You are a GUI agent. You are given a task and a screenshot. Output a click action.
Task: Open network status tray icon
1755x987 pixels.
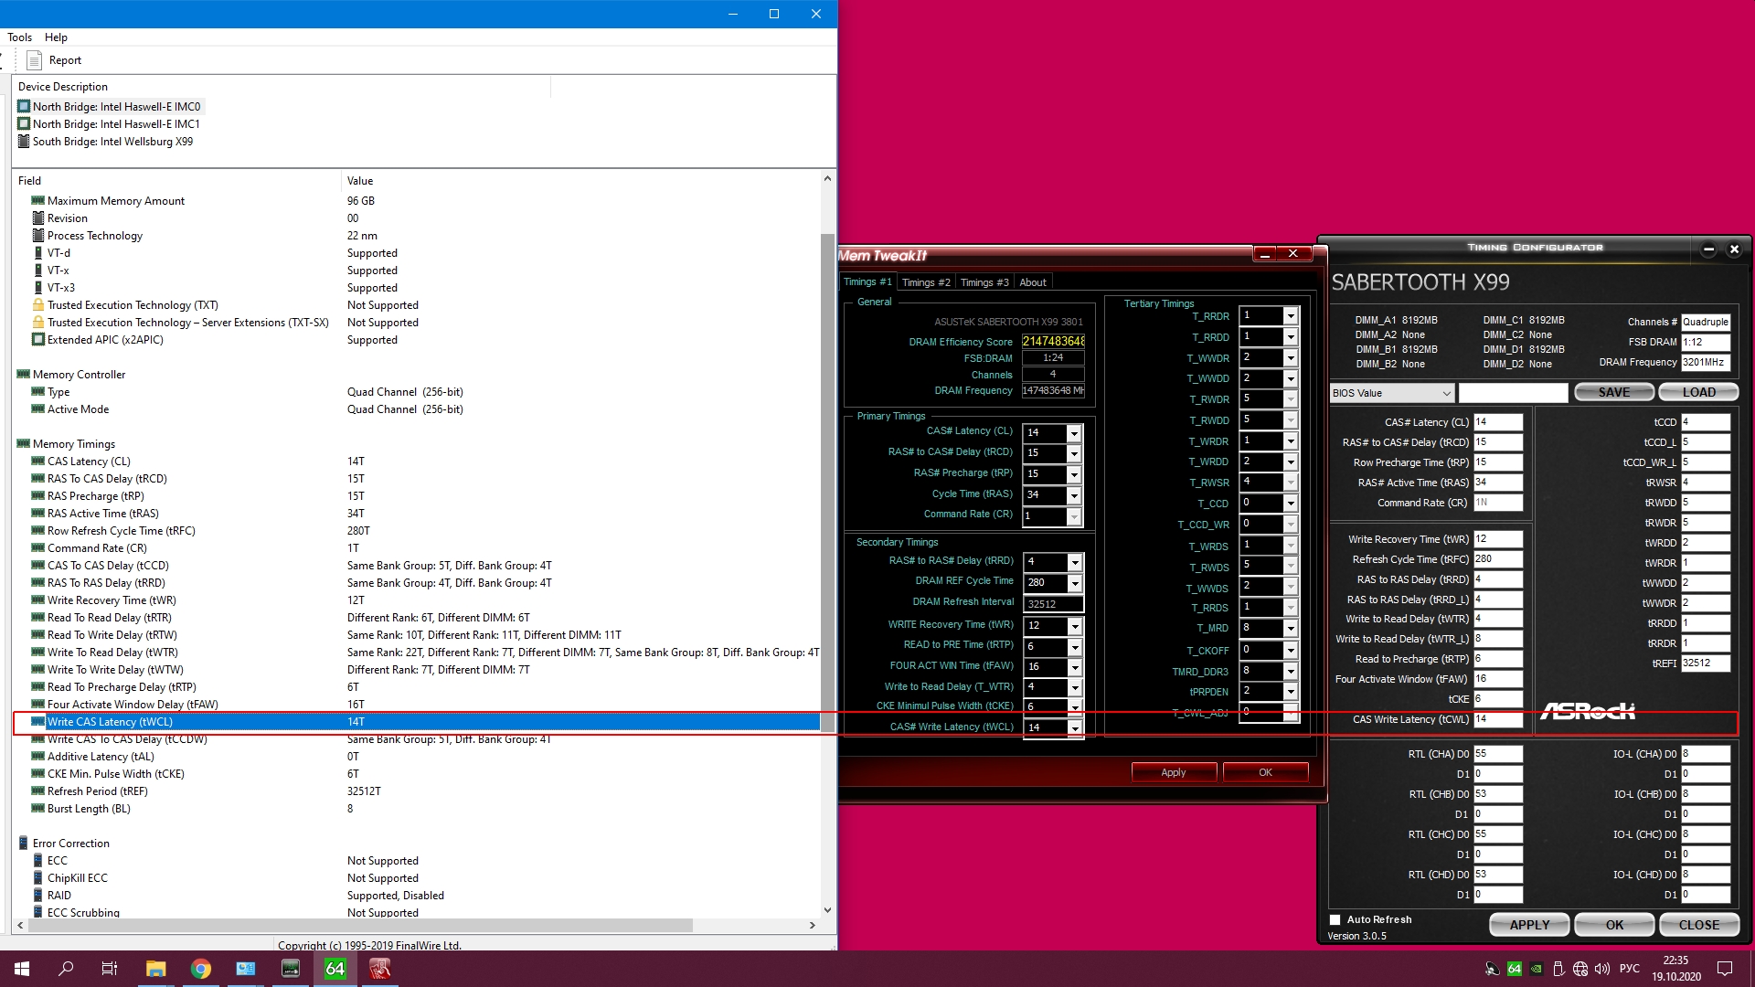coord(1580,969)
